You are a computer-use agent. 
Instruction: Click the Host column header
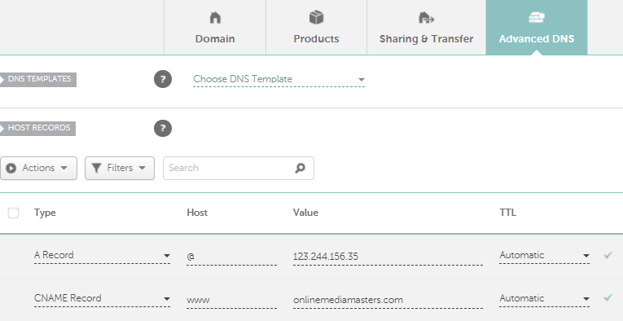point(197,213)
